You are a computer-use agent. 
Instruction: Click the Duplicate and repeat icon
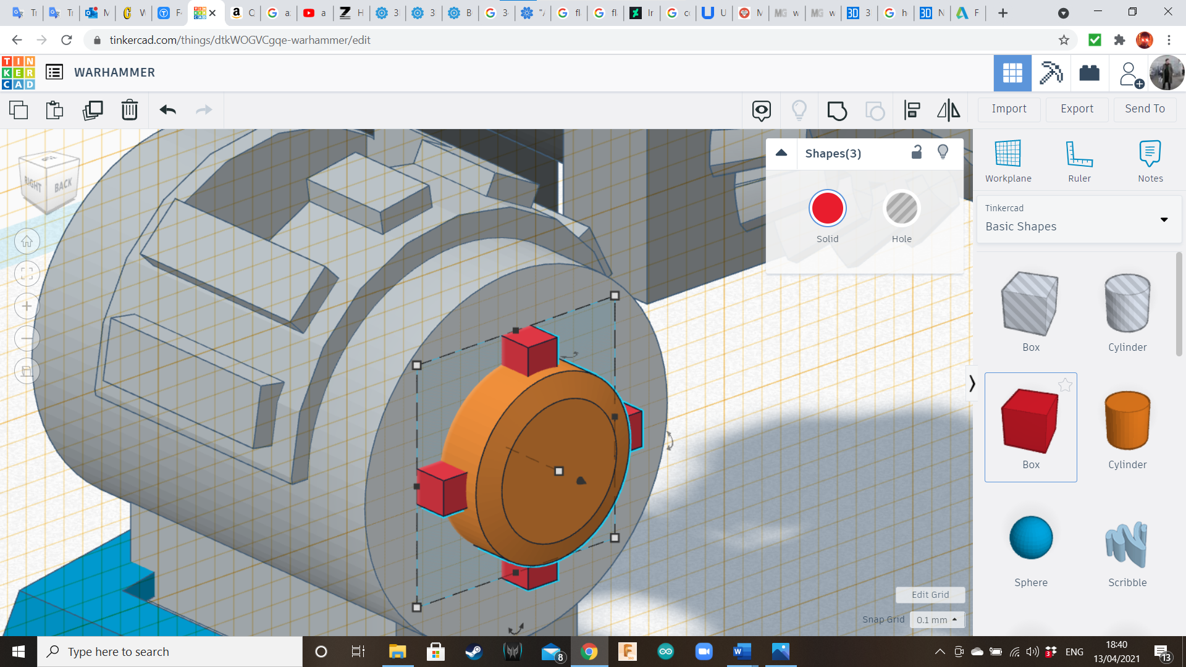(93, 110)
